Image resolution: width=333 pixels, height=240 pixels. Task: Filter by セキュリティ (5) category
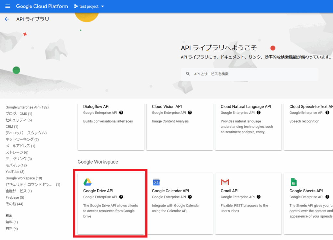point(19,120)
